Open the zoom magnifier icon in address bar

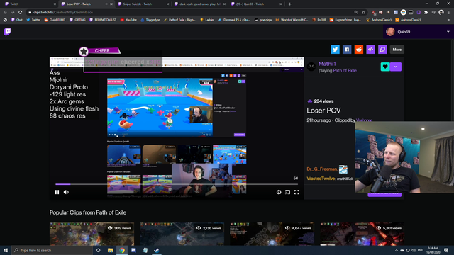click(x=356, y=13)
